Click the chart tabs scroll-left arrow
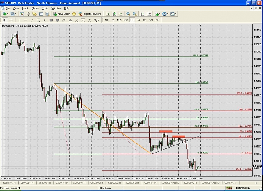Image resolution: width=263 pixels, height=191 pixels. pos(256,183)
